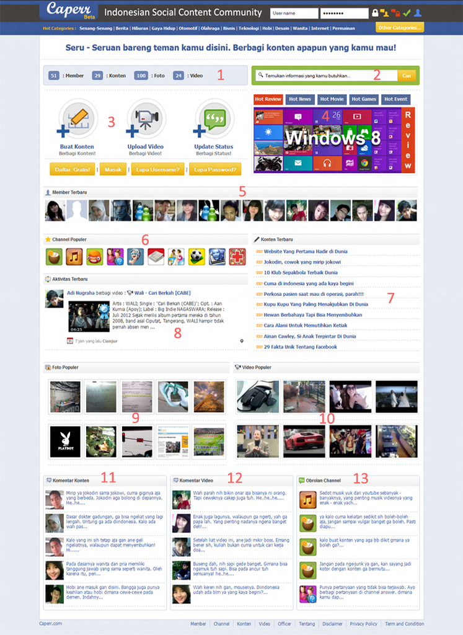
Task: Click the Upload Video camera icon
Action: coord(145,118)
